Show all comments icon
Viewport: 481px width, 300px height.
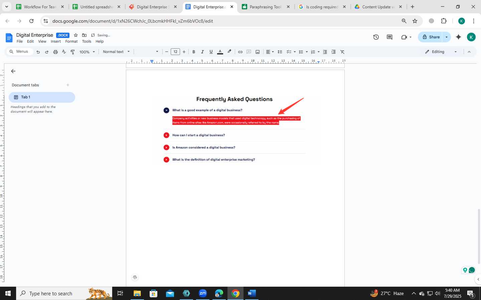tap(389, 37)
